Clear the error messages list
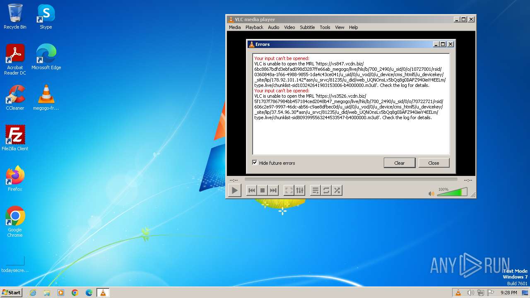530x298 pixels. [400, 163]
